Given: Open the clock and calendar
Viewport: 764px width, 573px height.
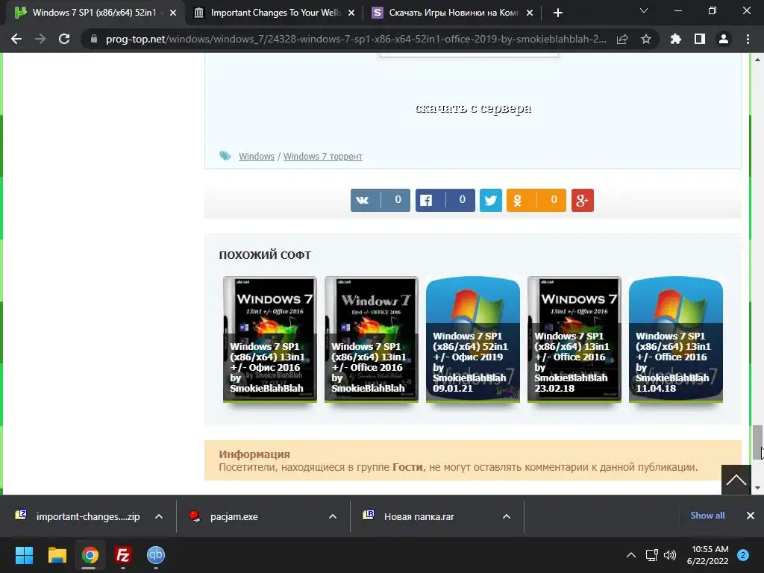Looking at the screenshot, I should [707, 555].
